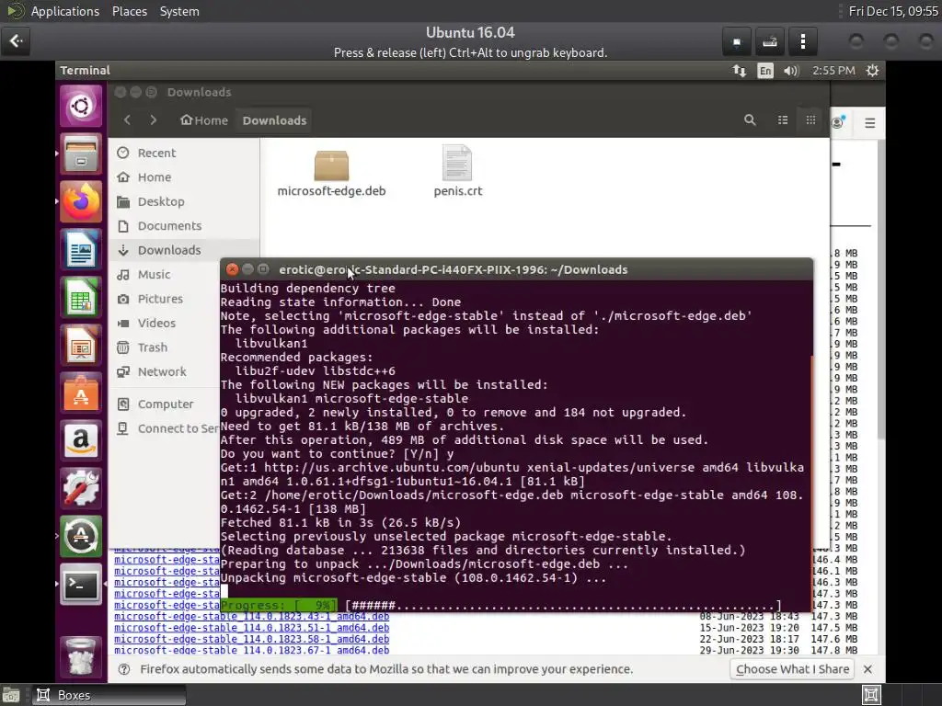Screen dimensions: 942x706
Task: Open Ubuntu Dash search launcher icon
Action: pyautogui.click(x=81, y=107)
